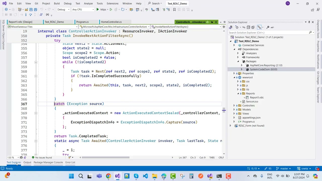Viewport: 322px width, 181px height.
Task: Open the Diagnostic Tools side tab
Action: click(x=318, y=29)
